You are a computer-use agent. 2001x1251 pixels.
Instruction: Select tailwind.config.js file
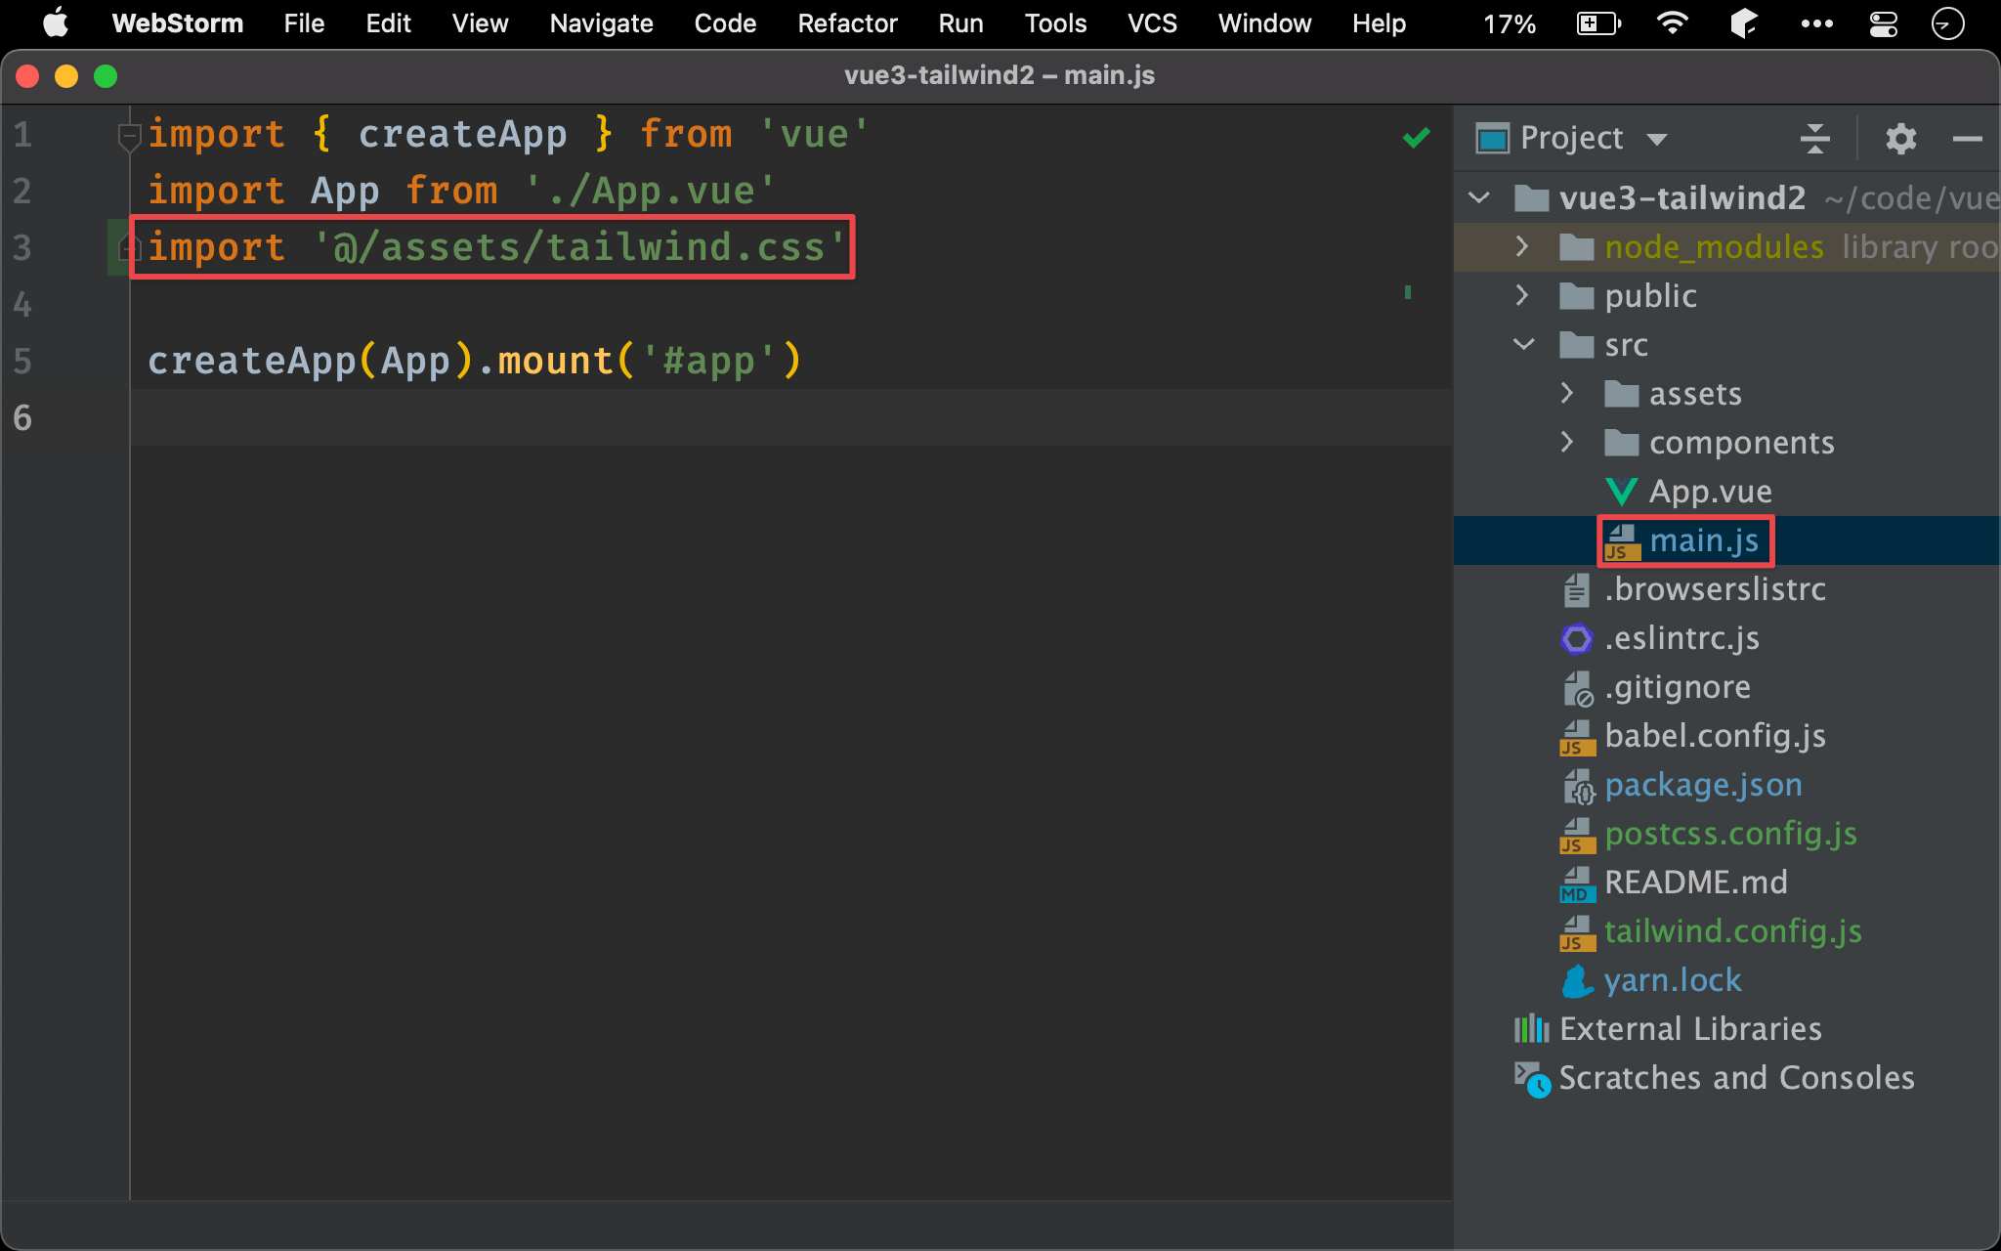point(1732,931)
